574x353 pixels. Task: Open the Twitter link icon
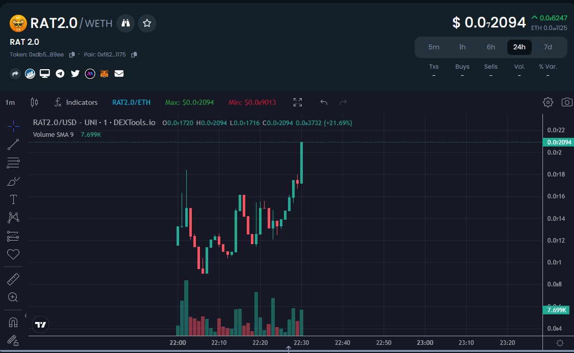(x=75, y=74)
